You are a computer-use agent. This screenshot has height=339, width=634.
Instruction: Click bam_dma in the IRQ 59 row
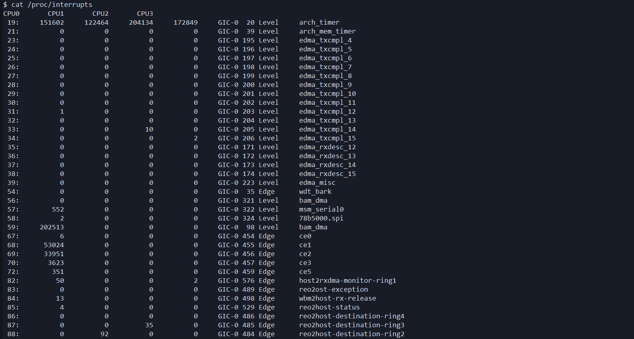(313, 227)
